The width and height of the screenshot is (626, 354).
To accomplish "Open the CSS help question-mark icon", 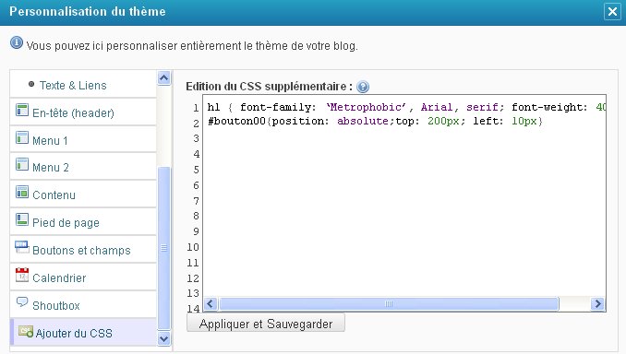I will [x=363, y=87].
